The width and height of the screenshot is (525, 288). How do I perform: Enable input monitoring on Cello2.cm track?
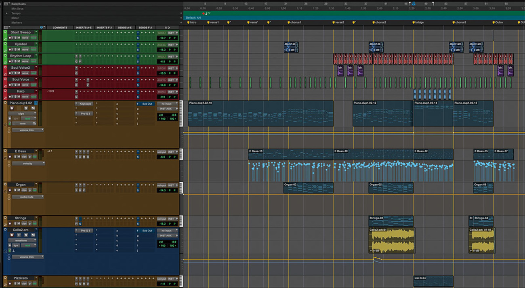(19, 235)
